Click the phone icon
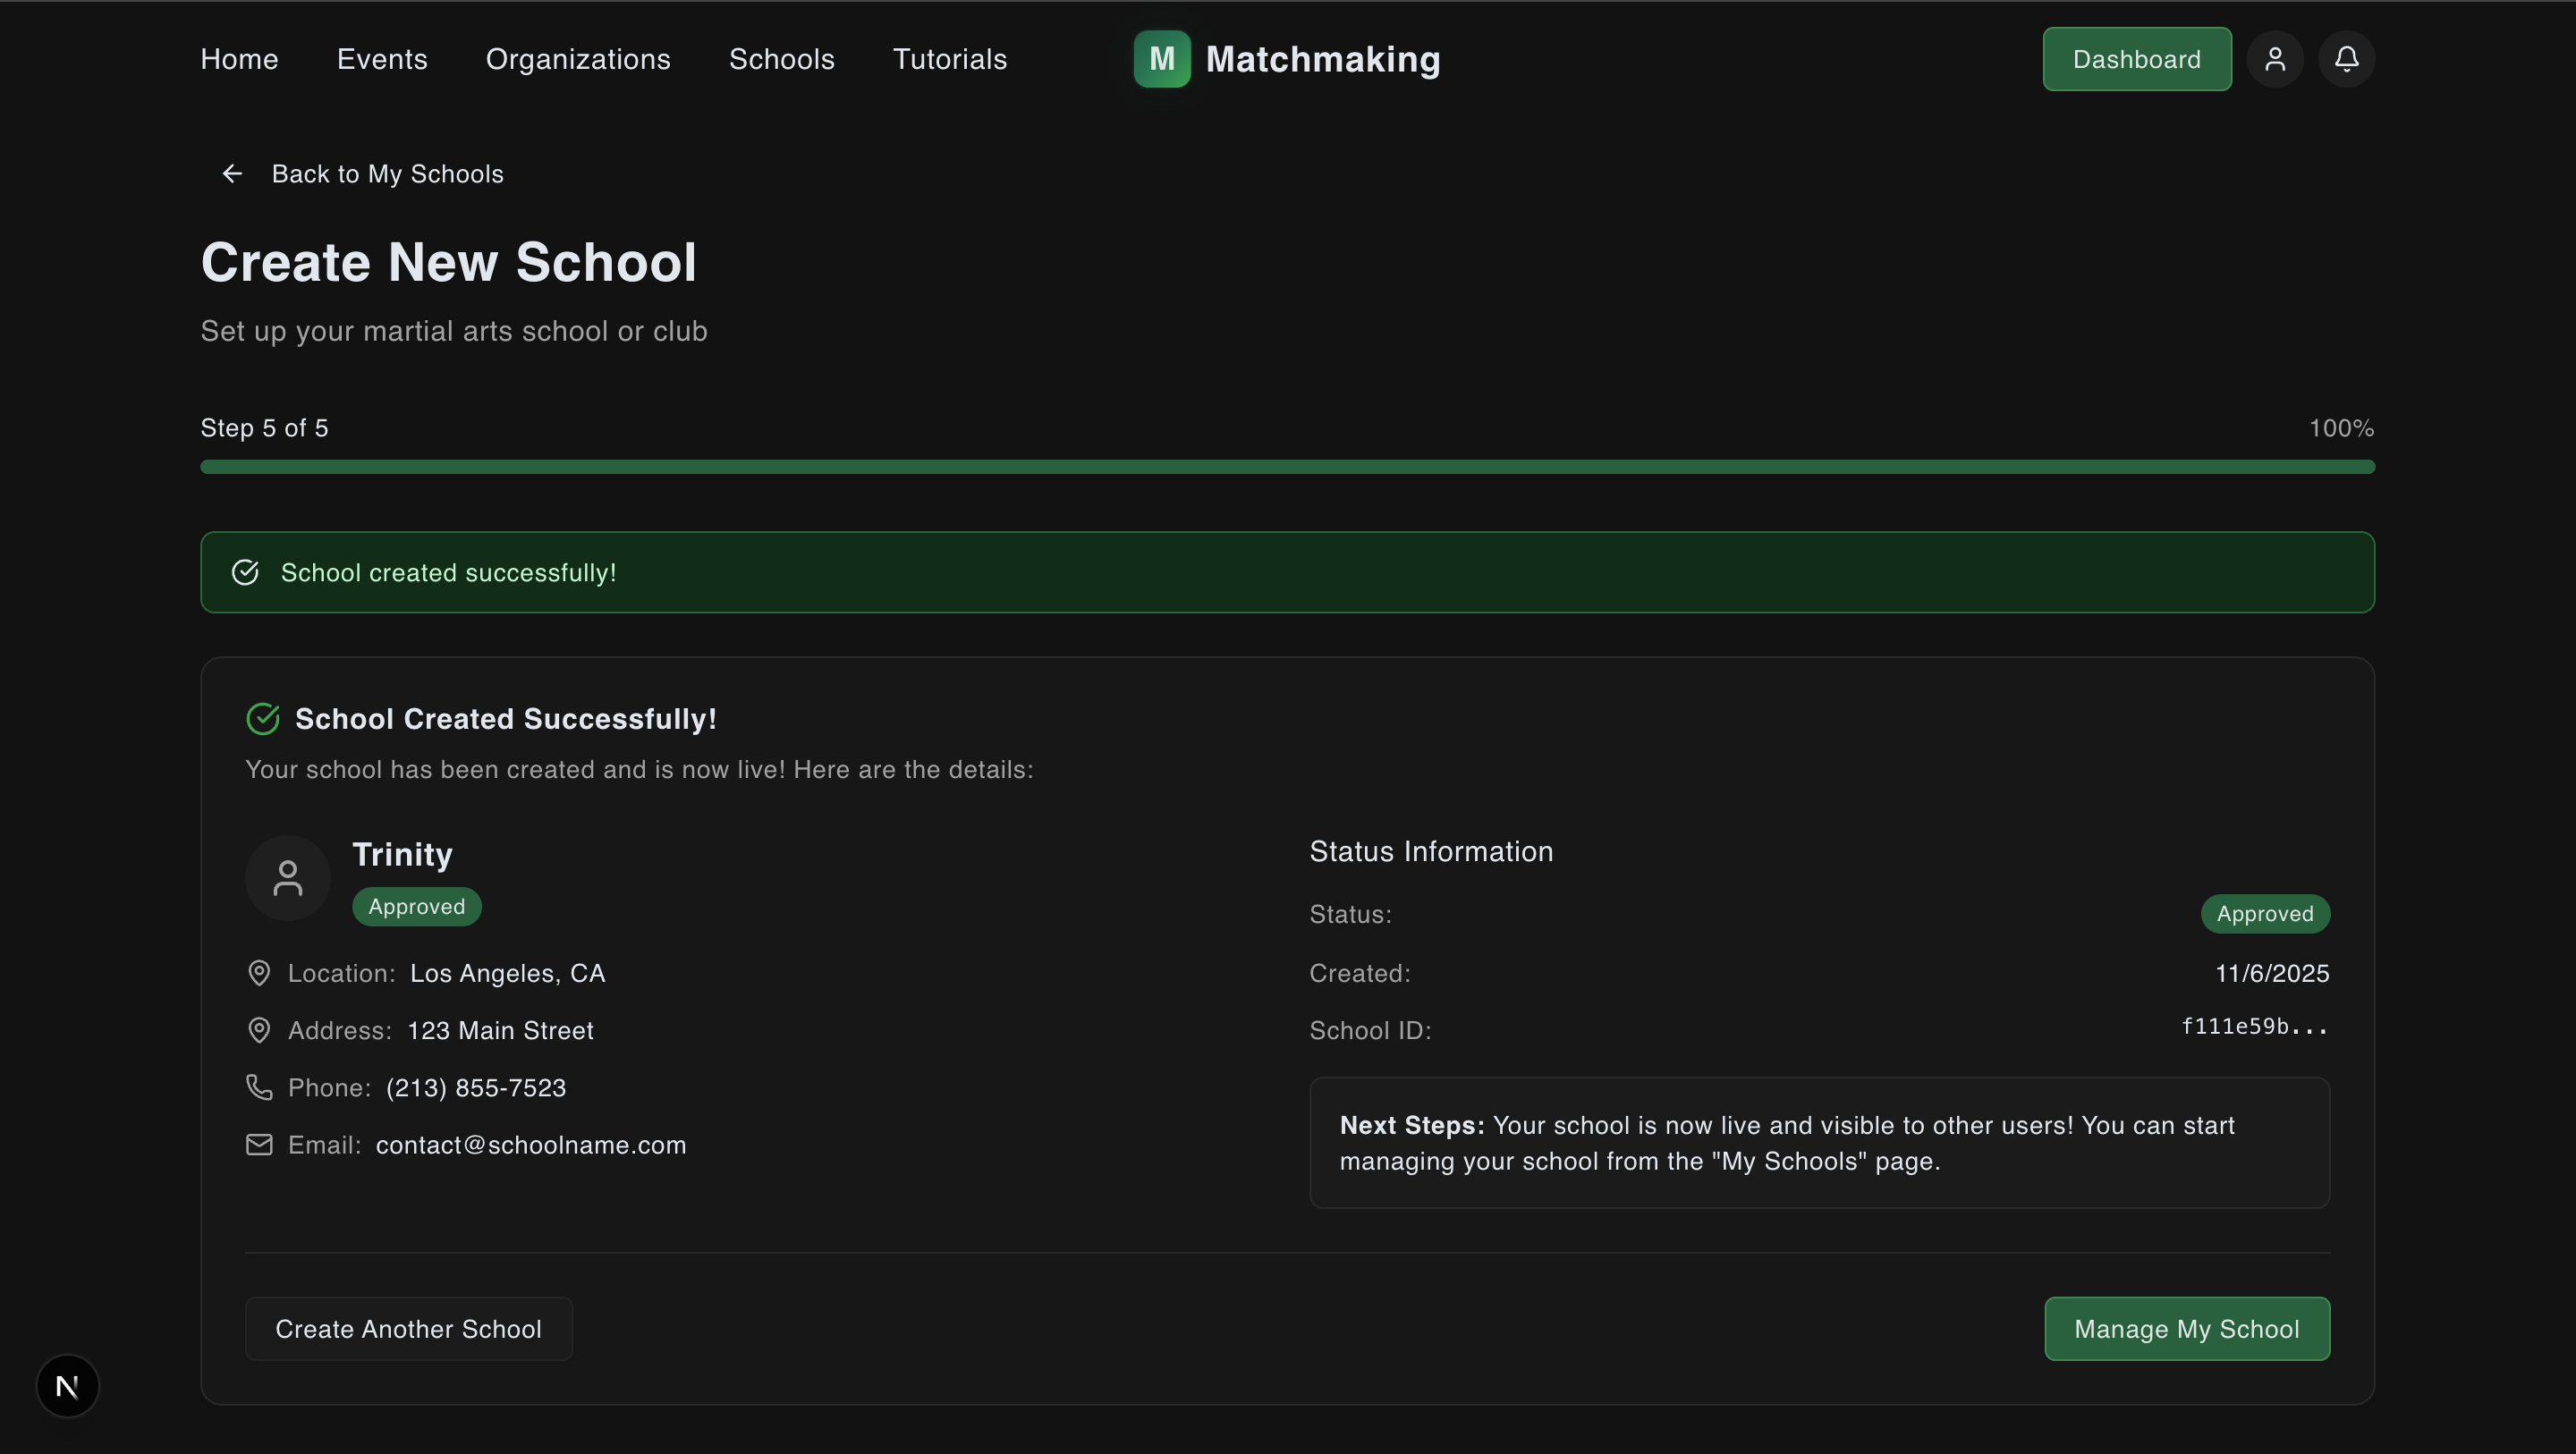The image size is (2576, 1454). [259, 1087]
